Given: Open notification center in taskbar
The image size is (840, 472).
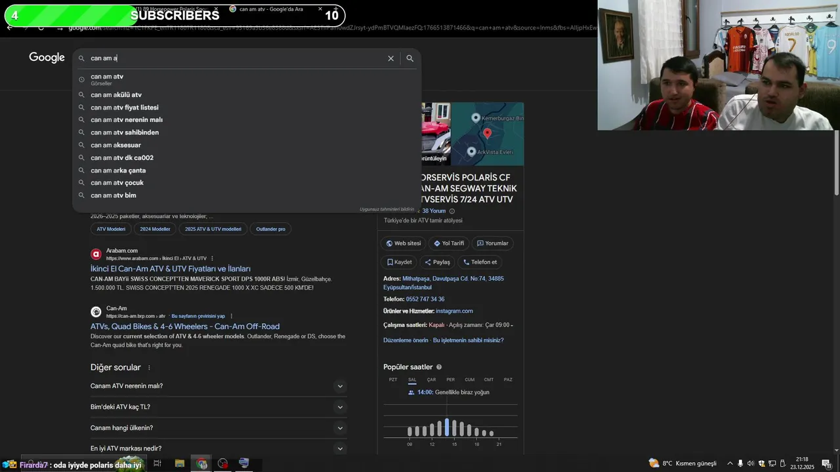Looking at the screenshot, I should (826, 463).
